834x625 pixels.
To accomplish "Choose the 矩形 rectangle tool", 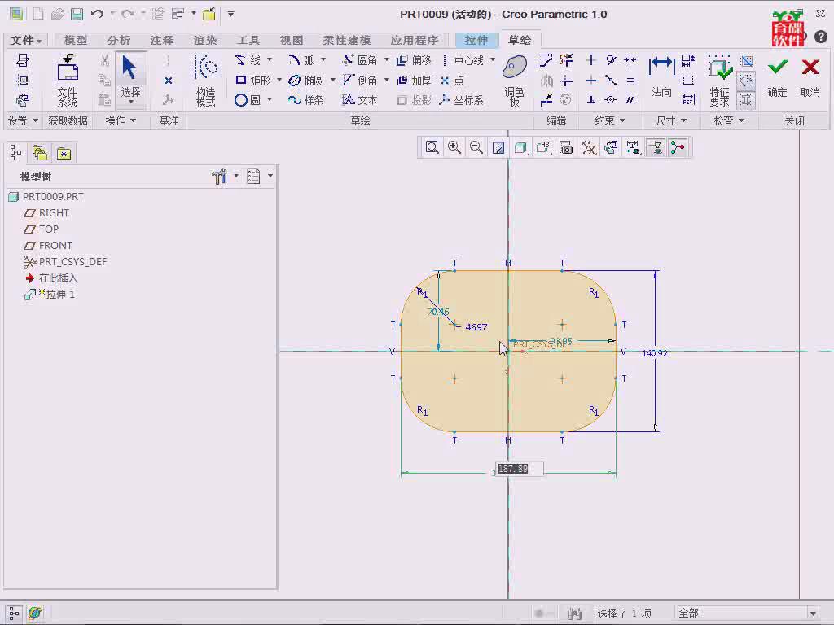I will point(252,81).
